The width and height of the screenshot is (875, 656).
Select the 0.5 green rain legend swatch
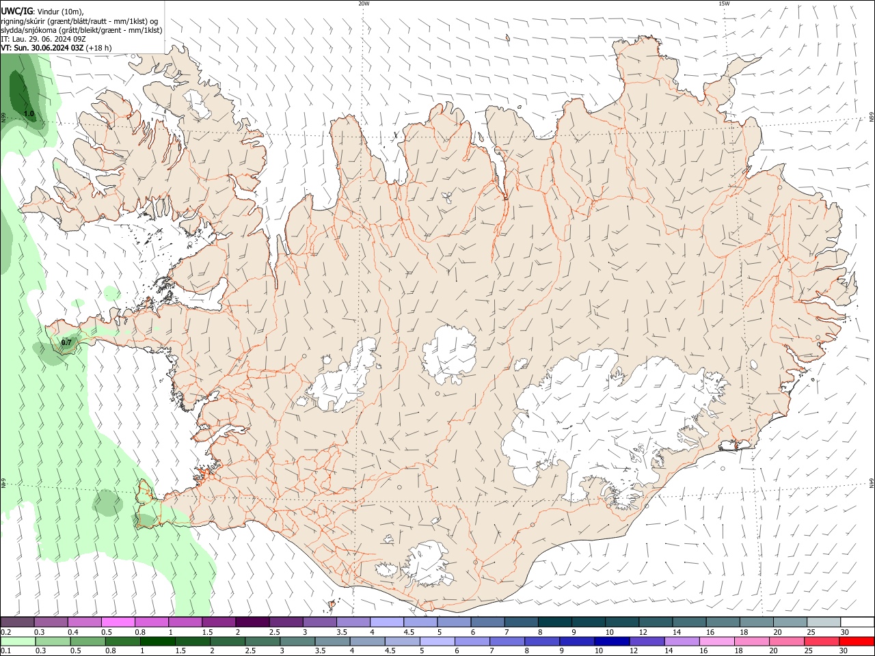click(x=87, y=642)
